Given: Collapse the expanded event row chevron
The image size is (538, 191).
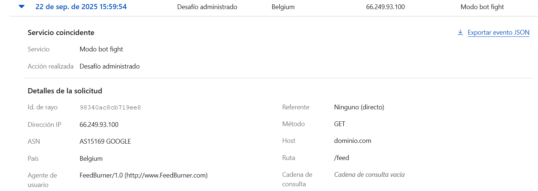Looking at the screenshot, I should 22,7.
